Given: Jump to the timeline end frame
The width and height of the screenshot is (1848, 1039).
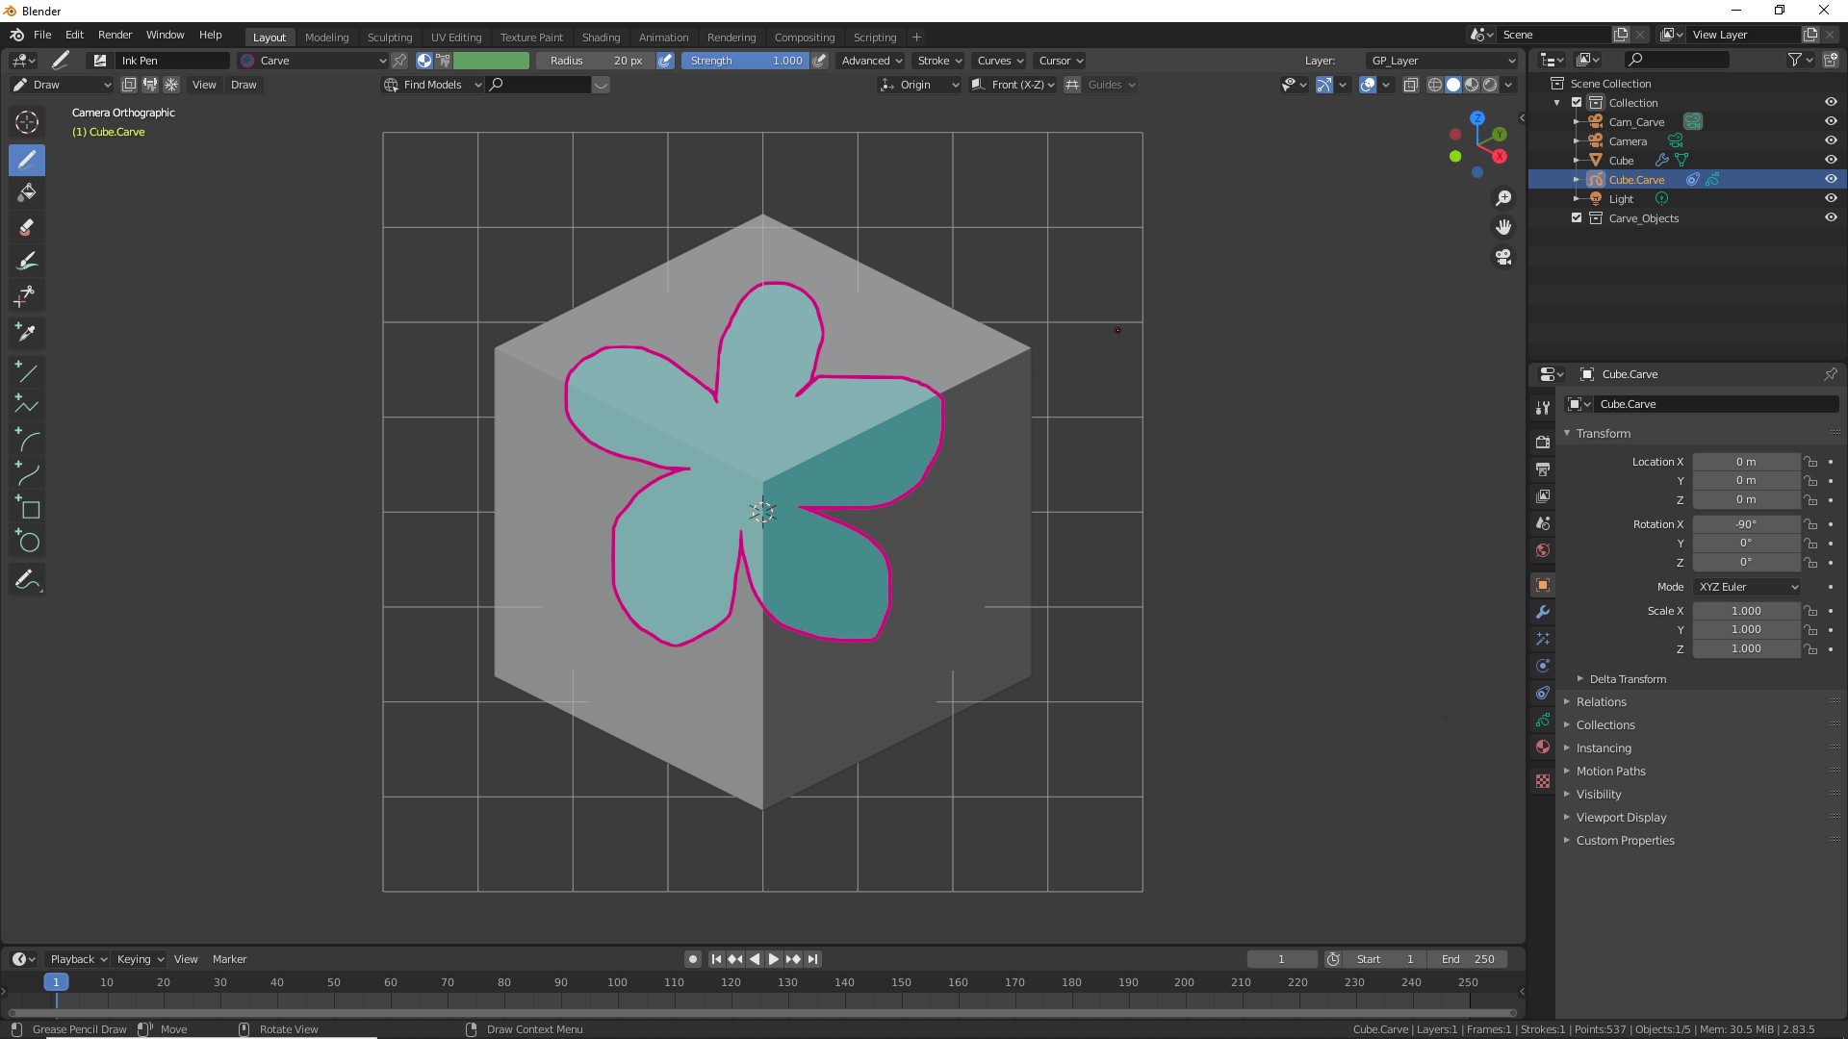Looking at the screenshot, I should 813,959.
